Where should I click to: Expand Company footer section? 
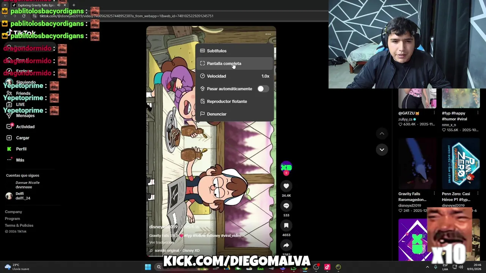tap(13, 212)
